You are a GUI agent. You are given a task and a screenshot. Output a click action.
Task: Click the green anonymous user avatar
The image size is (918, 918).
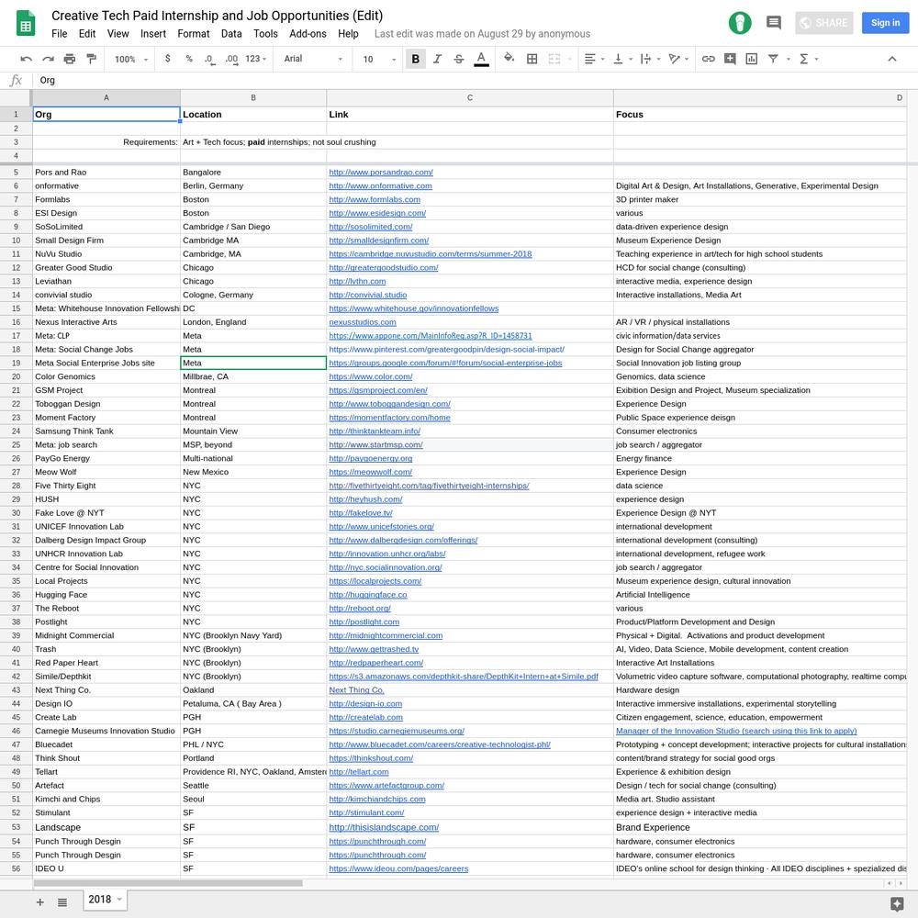(740, 23)
